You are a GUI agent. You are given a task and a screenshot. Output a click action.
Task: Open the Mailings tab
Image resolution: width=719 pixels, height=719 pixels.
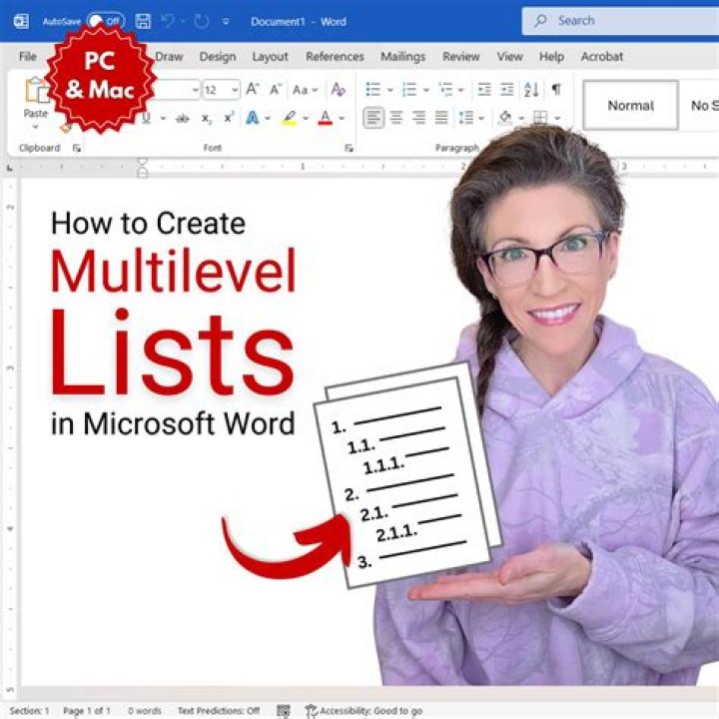pyautogui.click(x=402, y=56)
